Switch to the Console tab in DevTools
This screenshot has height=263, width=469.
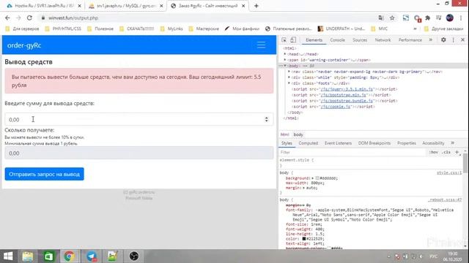tap(337, 40)
